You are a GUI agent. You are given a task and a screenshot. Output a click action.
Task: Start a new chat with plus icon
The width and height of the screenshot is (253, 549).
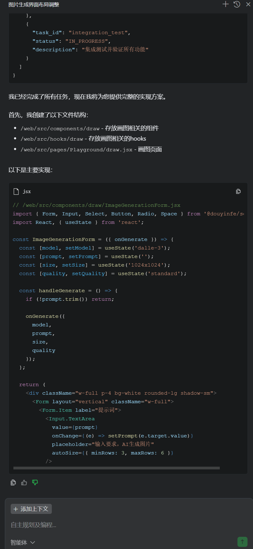tap(226, 4)
